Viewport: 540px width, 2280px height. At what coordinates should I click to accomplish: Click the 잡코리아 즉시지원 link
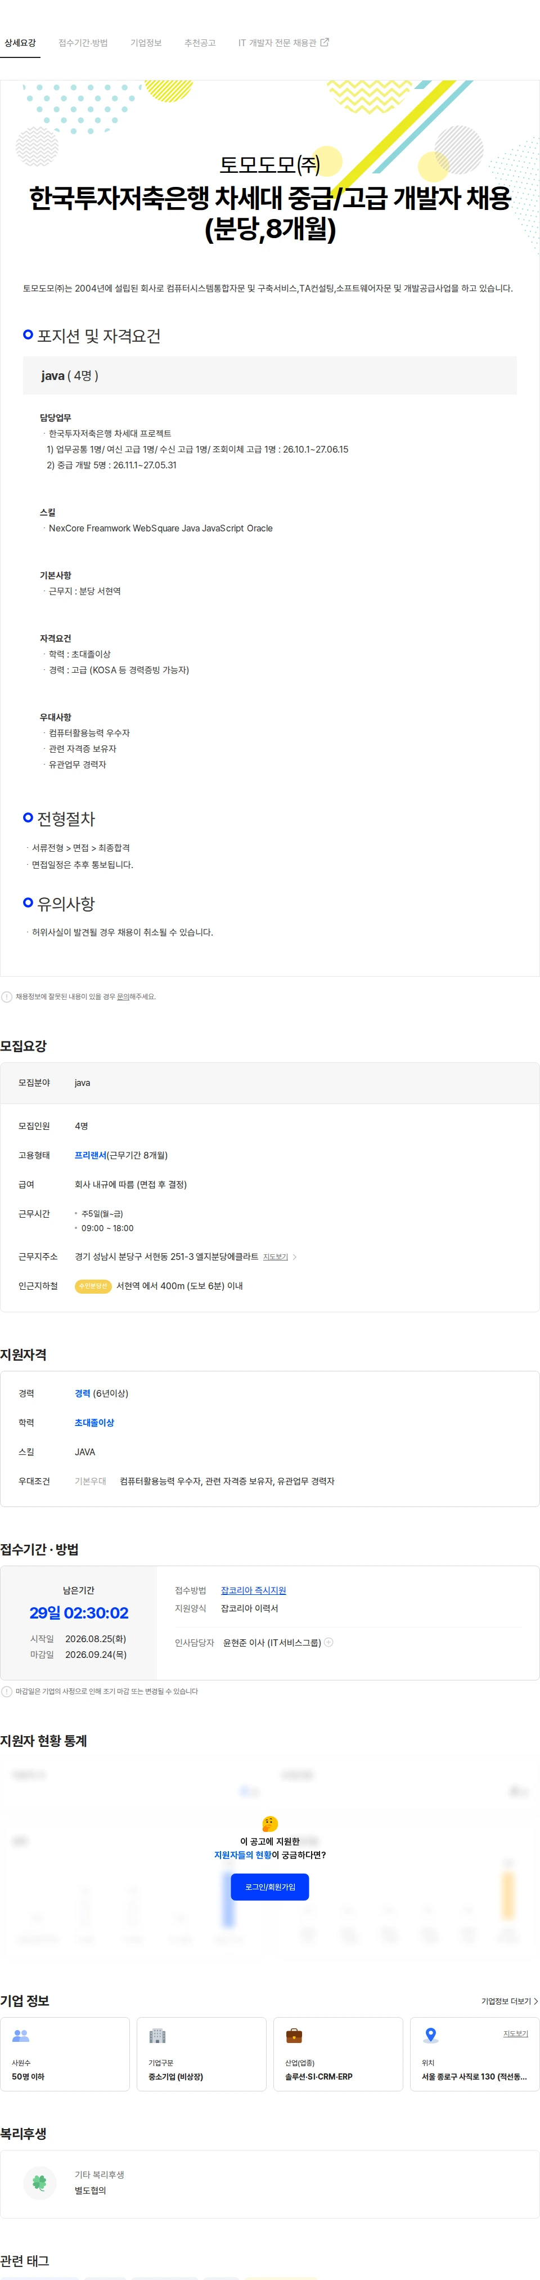[254, 1590]
